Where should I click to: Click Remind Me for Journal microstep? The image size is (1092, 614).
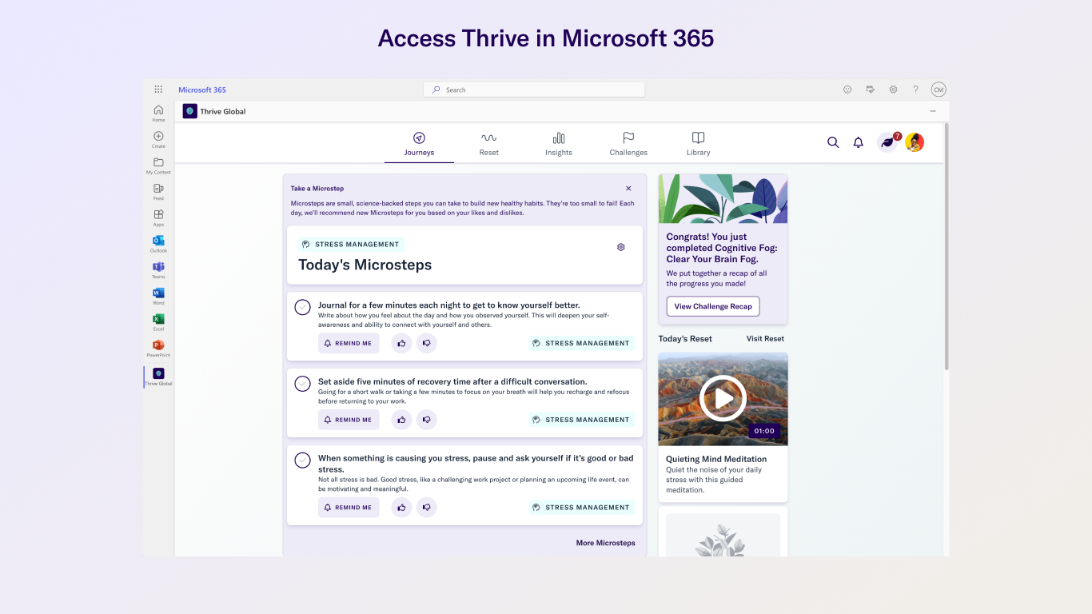(349, 343)
